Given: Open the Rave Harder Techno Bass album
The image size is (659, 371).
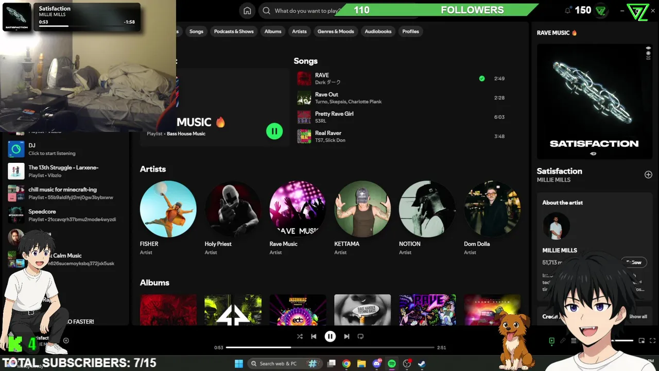Looking at the screenshot, I should [x=362, y=310].
